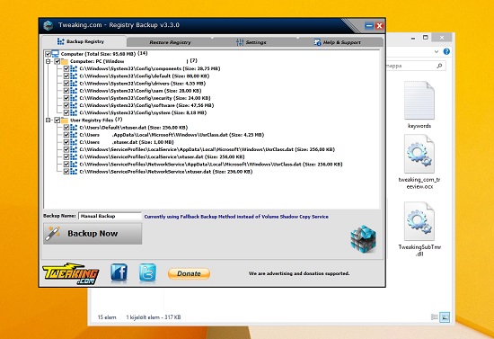Uncheck the Config\system checkbox
The height and width of the screenshot is (339, 494).
click(x=66, y=112)
